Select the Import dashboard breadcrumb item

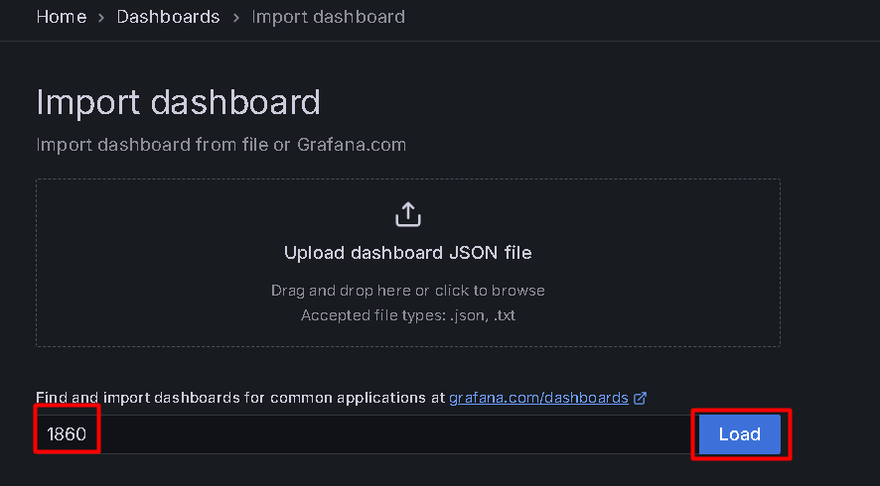point(328,17)
